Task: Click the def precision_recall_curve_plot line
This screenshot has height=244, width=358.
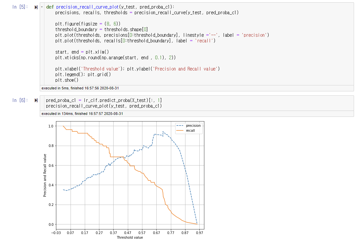Action: click(110, 7)
